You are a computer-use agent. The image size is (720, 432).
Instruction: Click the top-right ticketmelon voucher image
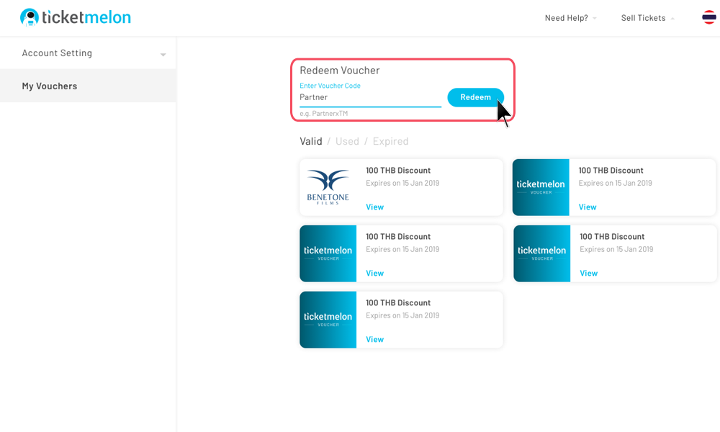coord(541,187)
